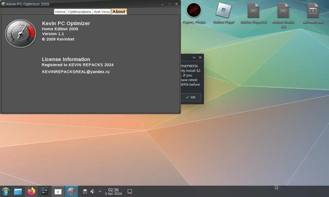The image size is (329, 197).
Task: Open the system settings taskbar icon
Action: (x=45, y=191)
